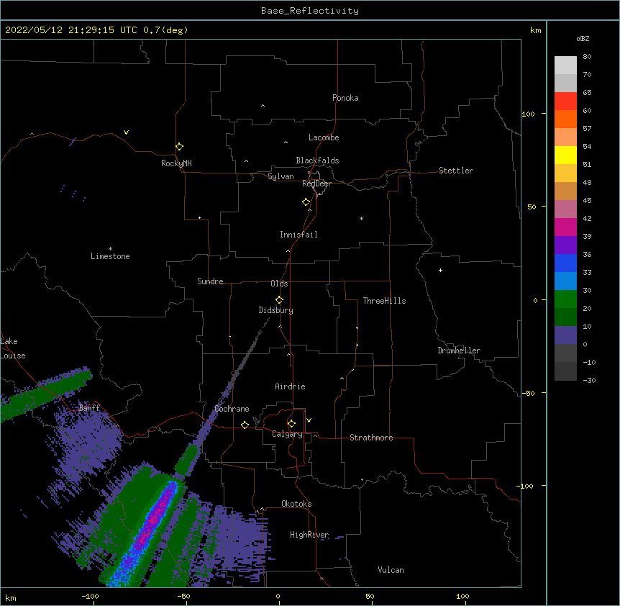Select the HighRiver map label

[x=309, y=535]
